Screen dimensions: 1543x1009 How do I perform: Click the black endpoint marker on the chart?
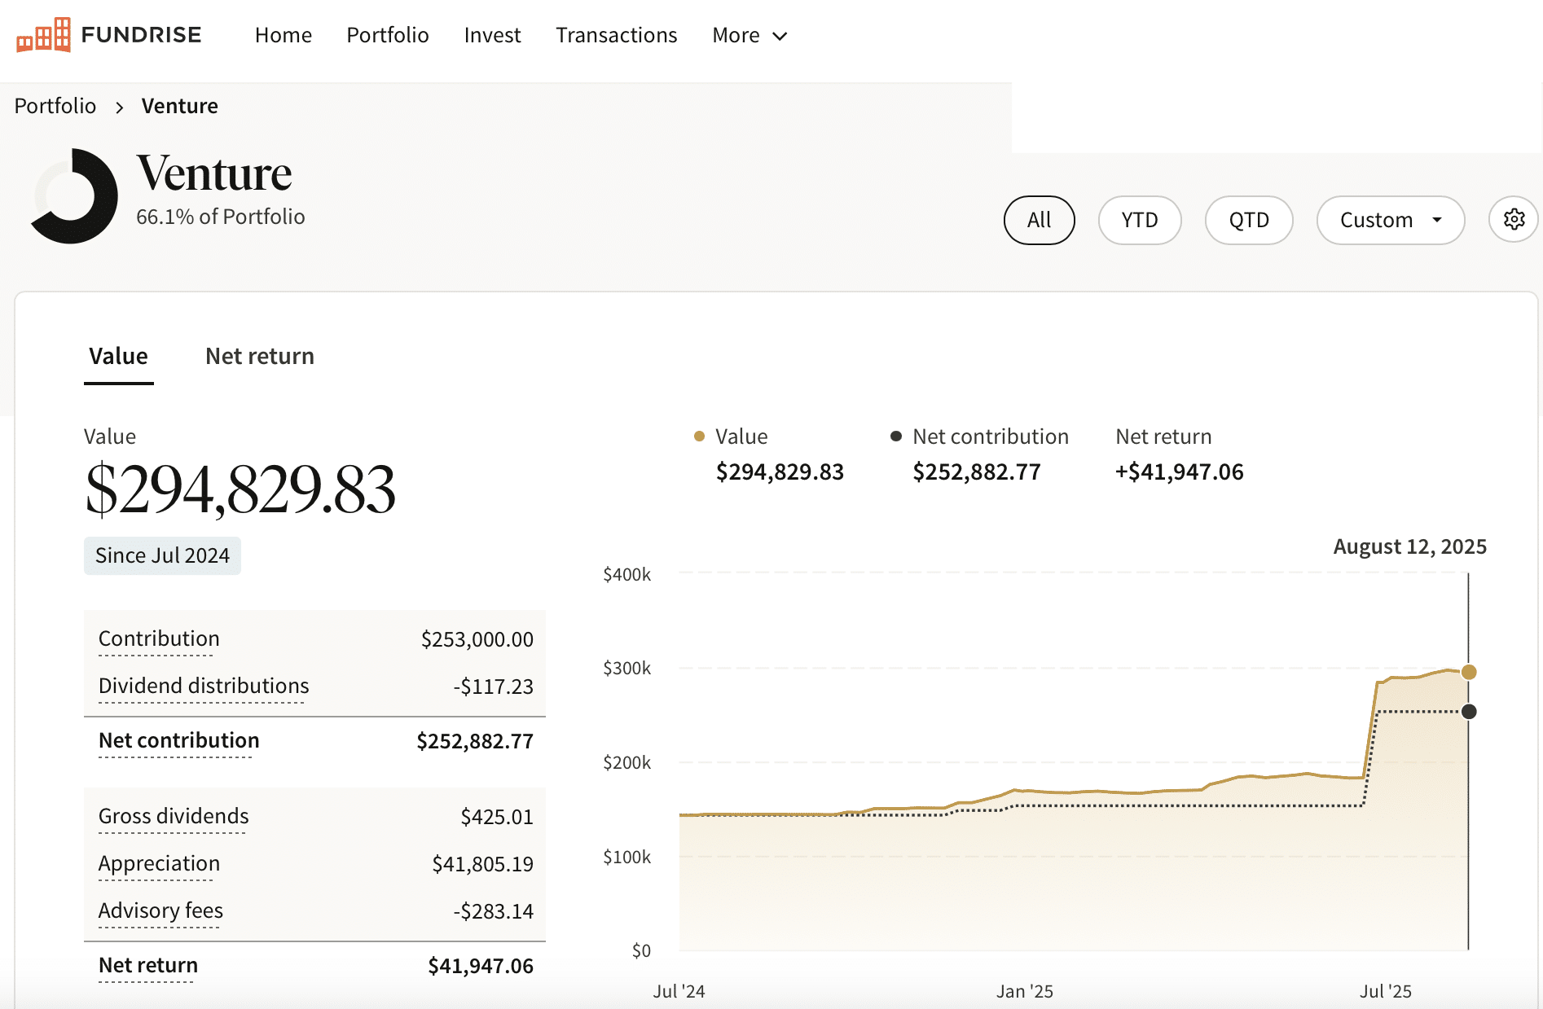click(x=1469, y=712)
